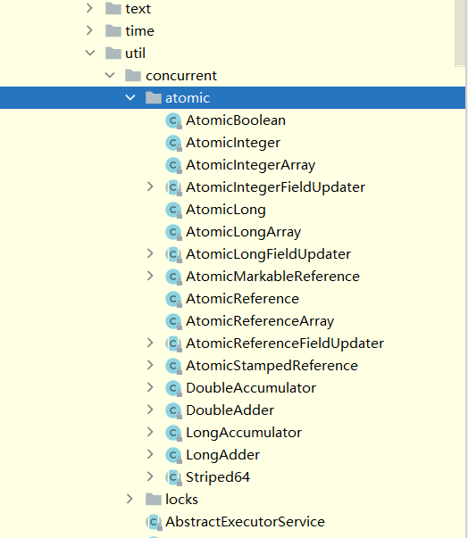Click the AtomicBoolean class icon
The height and width of the screenshot is (538, 468).
173,120
